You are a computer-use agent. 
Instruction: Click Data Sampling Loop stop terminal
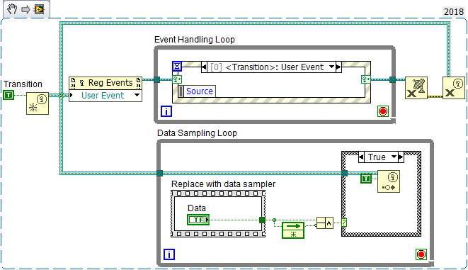(x=421, y=254)
